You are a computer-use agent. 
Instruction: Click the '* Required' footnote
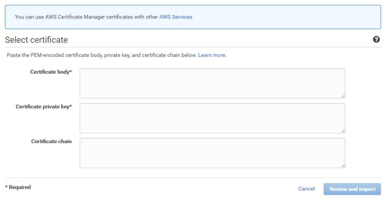pos(18,187)
